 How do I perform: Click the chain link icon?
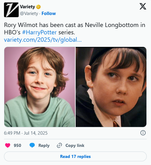[59, 146]
